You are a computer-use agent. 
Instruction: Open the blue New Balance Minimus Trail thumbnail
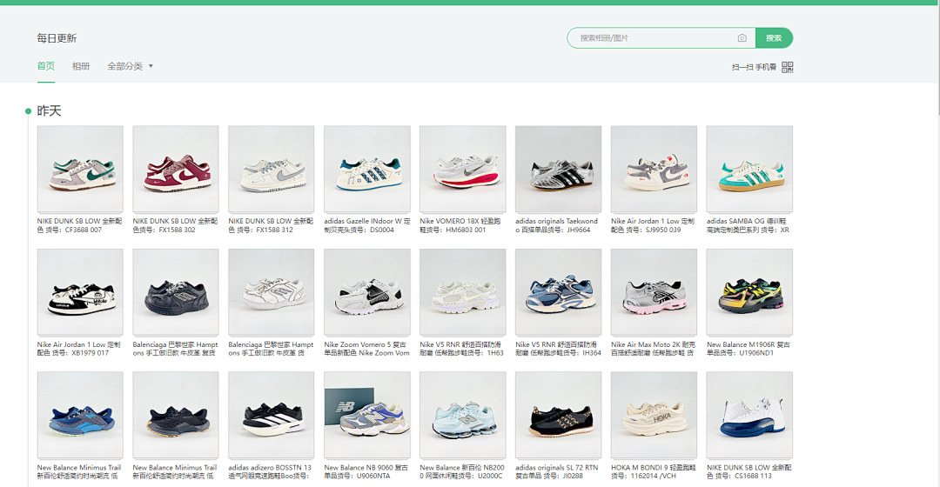click(x=80, y=415)
